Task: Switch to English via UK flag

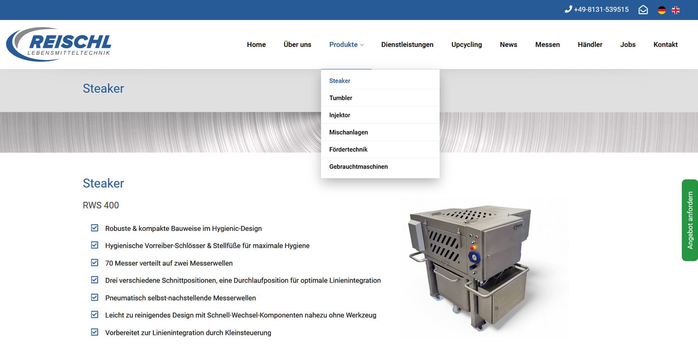Action: 675,10
